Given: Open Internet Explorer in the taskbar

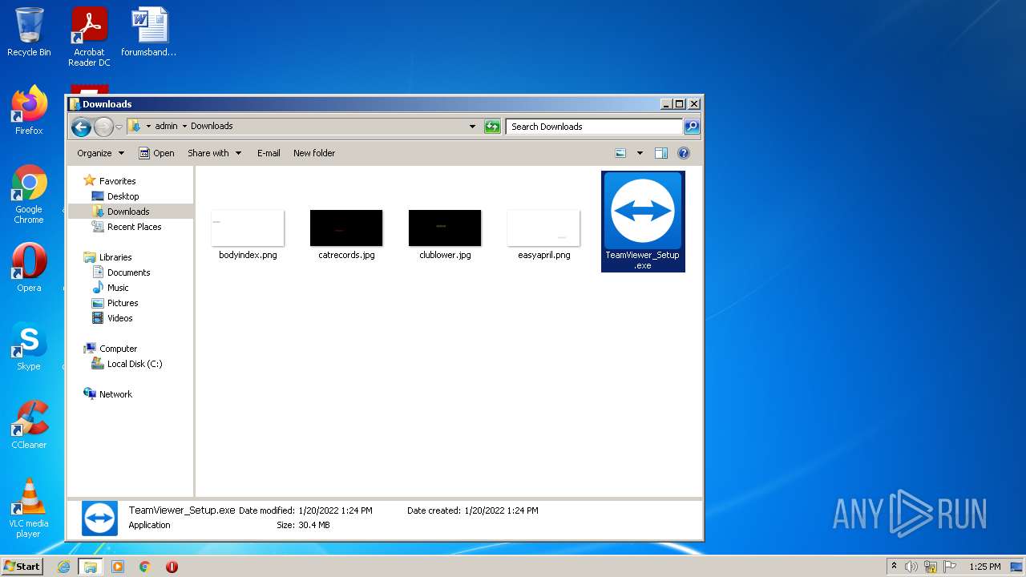Looking at the screenshot, I should click(x=64, y=567).
